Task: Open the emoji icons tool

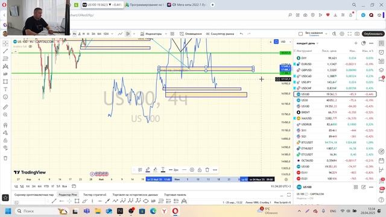Action: 5,97
